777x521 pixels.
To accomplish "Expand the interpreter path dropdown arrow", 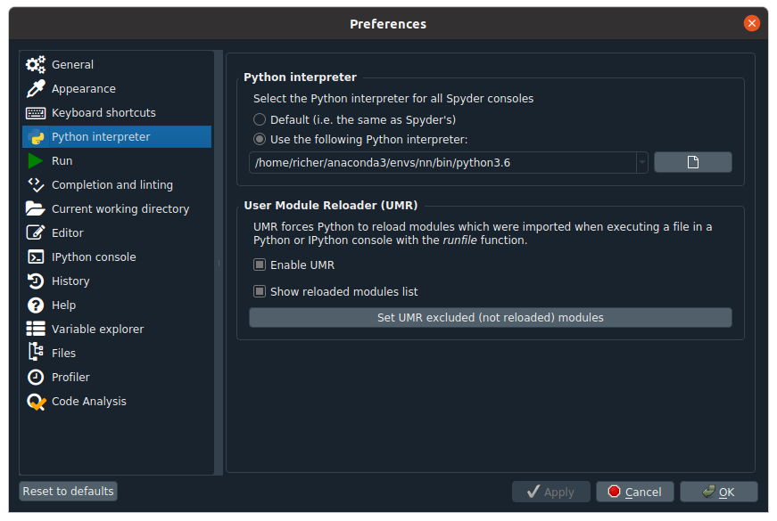I will 641,162.
